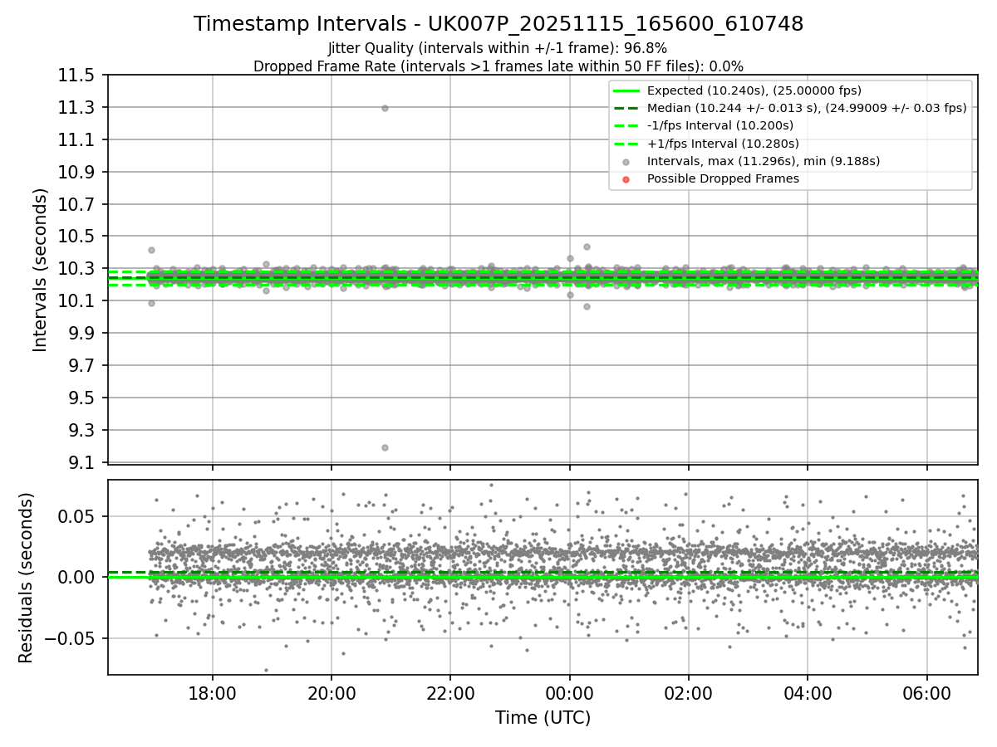997x747 pixels.
Task: Click the '20:00' x-axis tick label
Action: coord(332,692)
